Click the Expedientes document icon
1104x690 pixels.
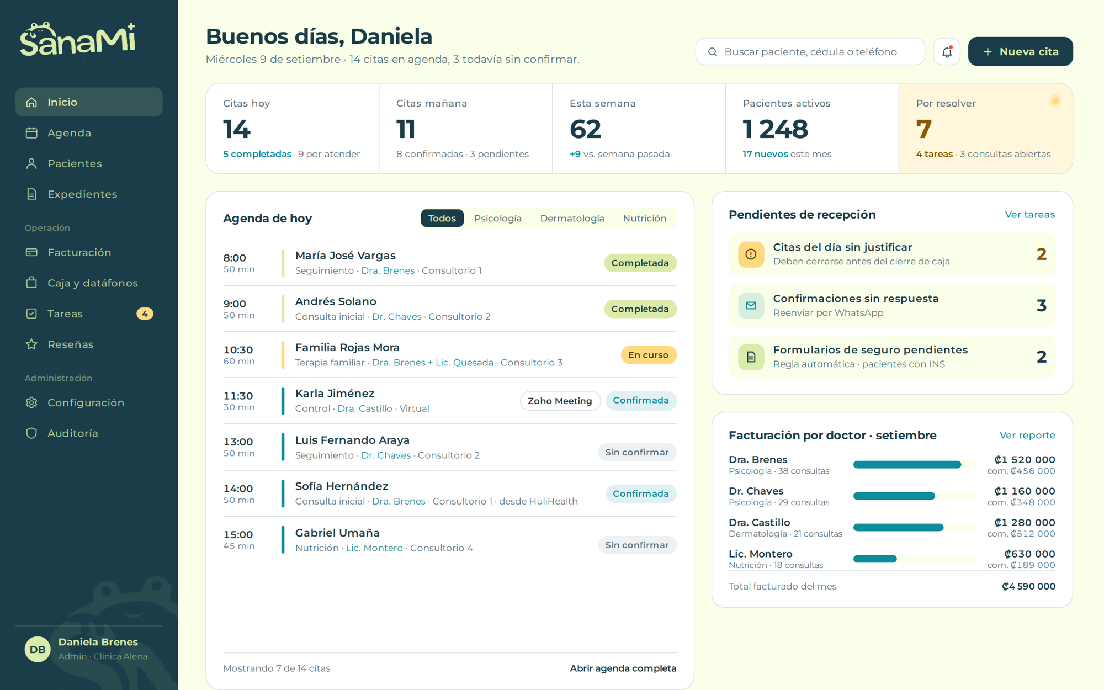coord(31,194)
